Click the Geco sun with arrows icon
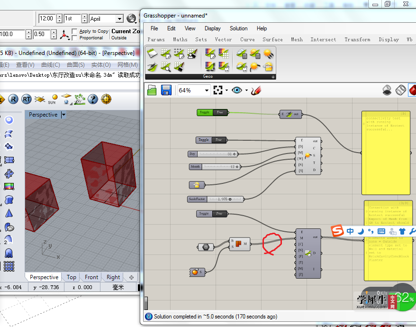The height and width of the screenshot is (327, 416). click(268, 54)
